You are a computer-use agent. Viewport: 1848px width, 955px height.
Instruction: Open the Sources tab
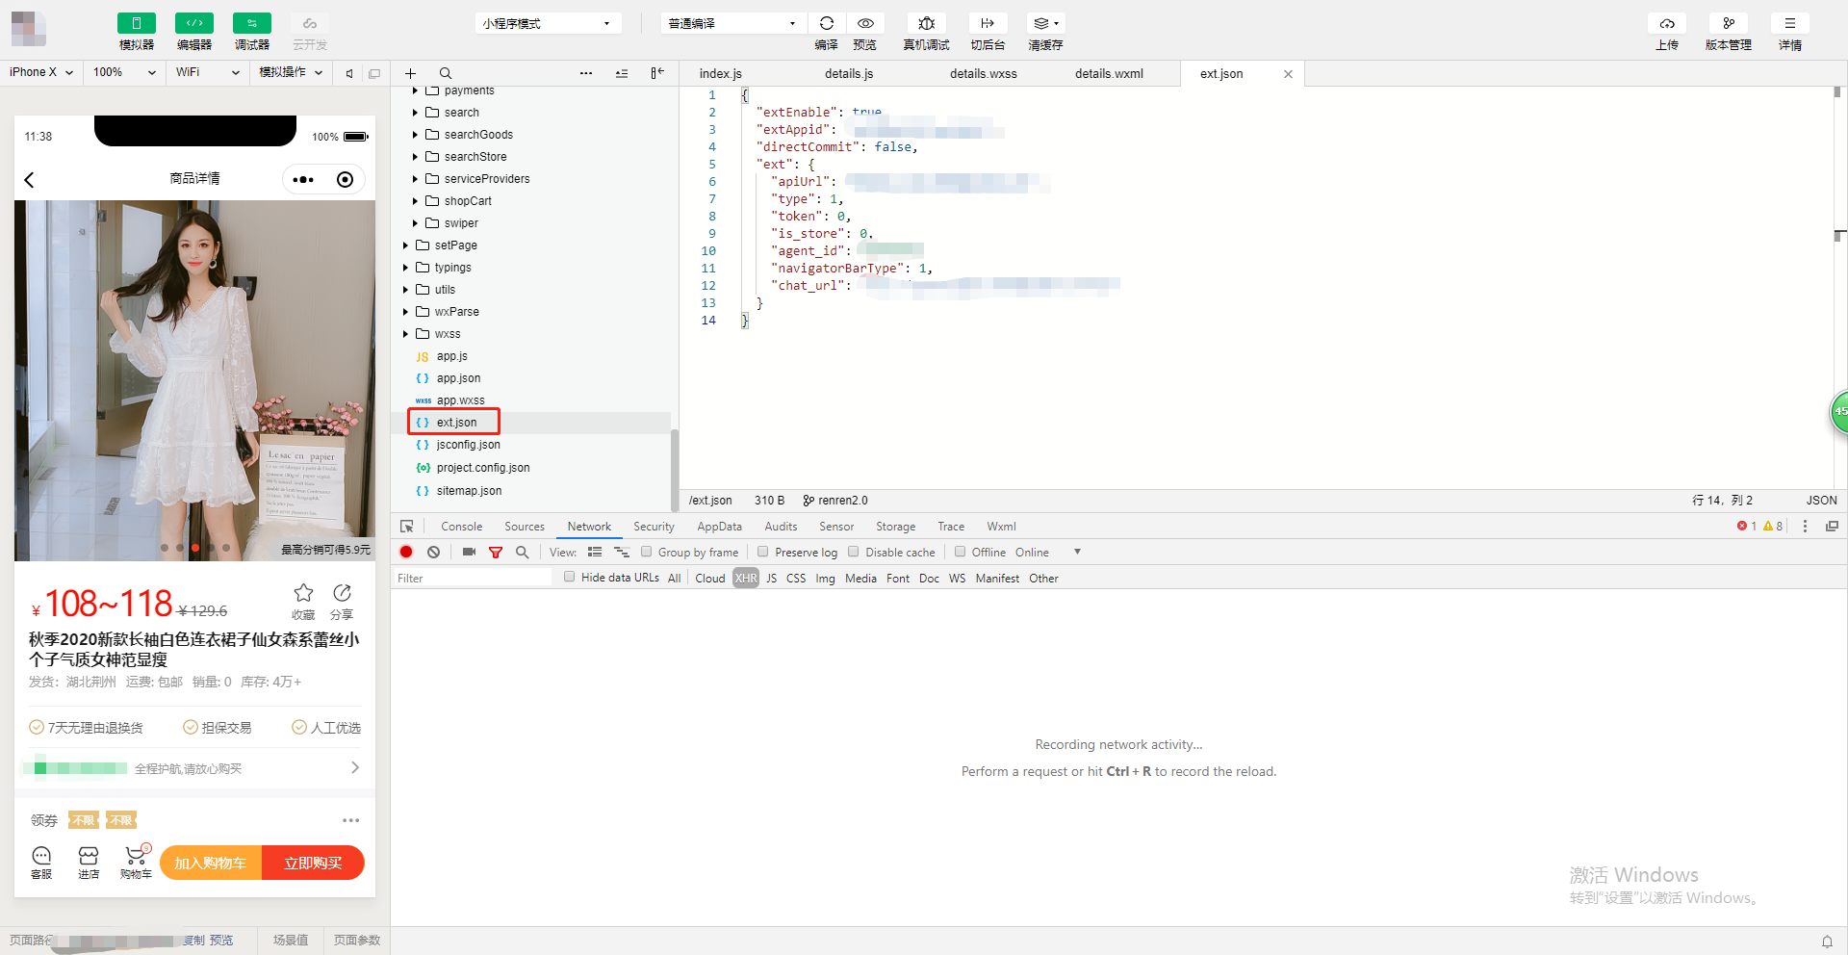tap(525, 527)
